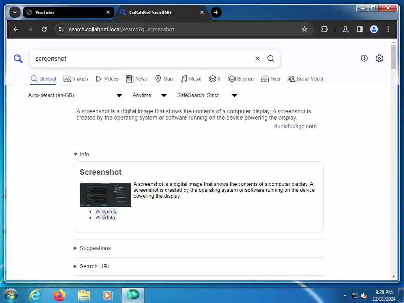The image size is (404, 303).
Task: Toggle the browser side panel
Action: tap(360, 29)
